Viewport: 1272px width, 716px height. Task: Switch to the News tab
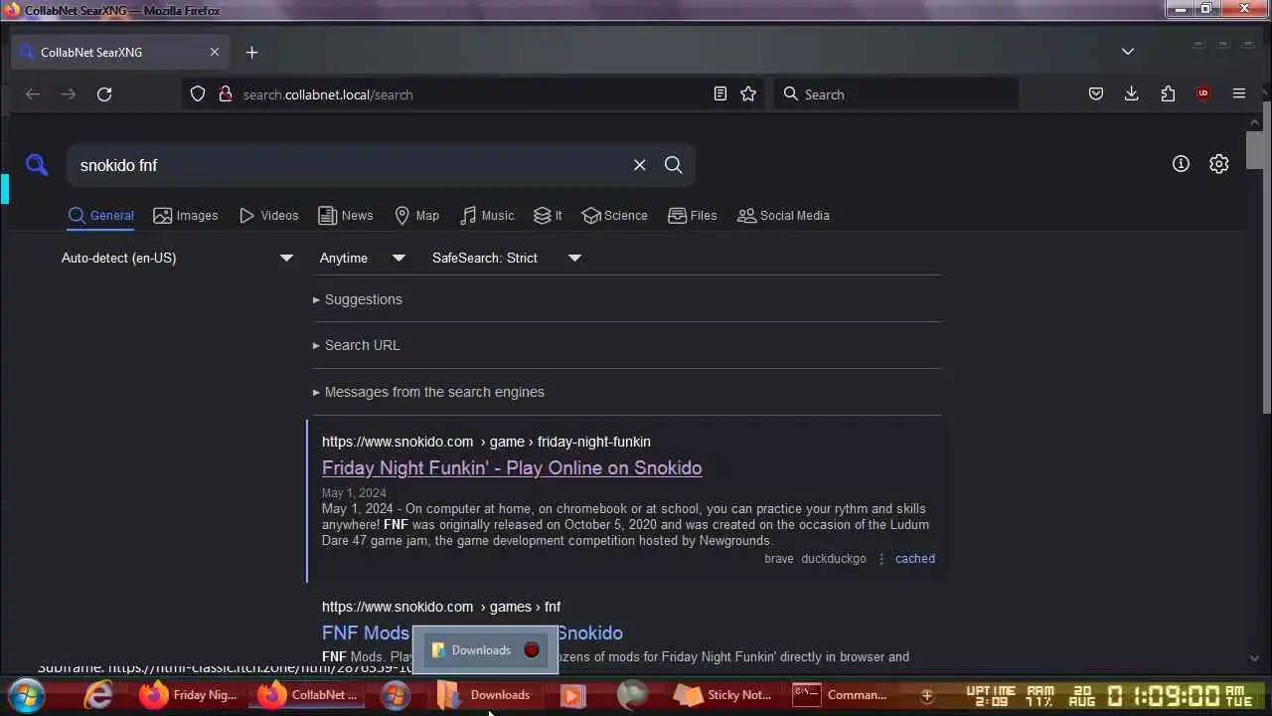pyautogui.click(x=346, y=216)
